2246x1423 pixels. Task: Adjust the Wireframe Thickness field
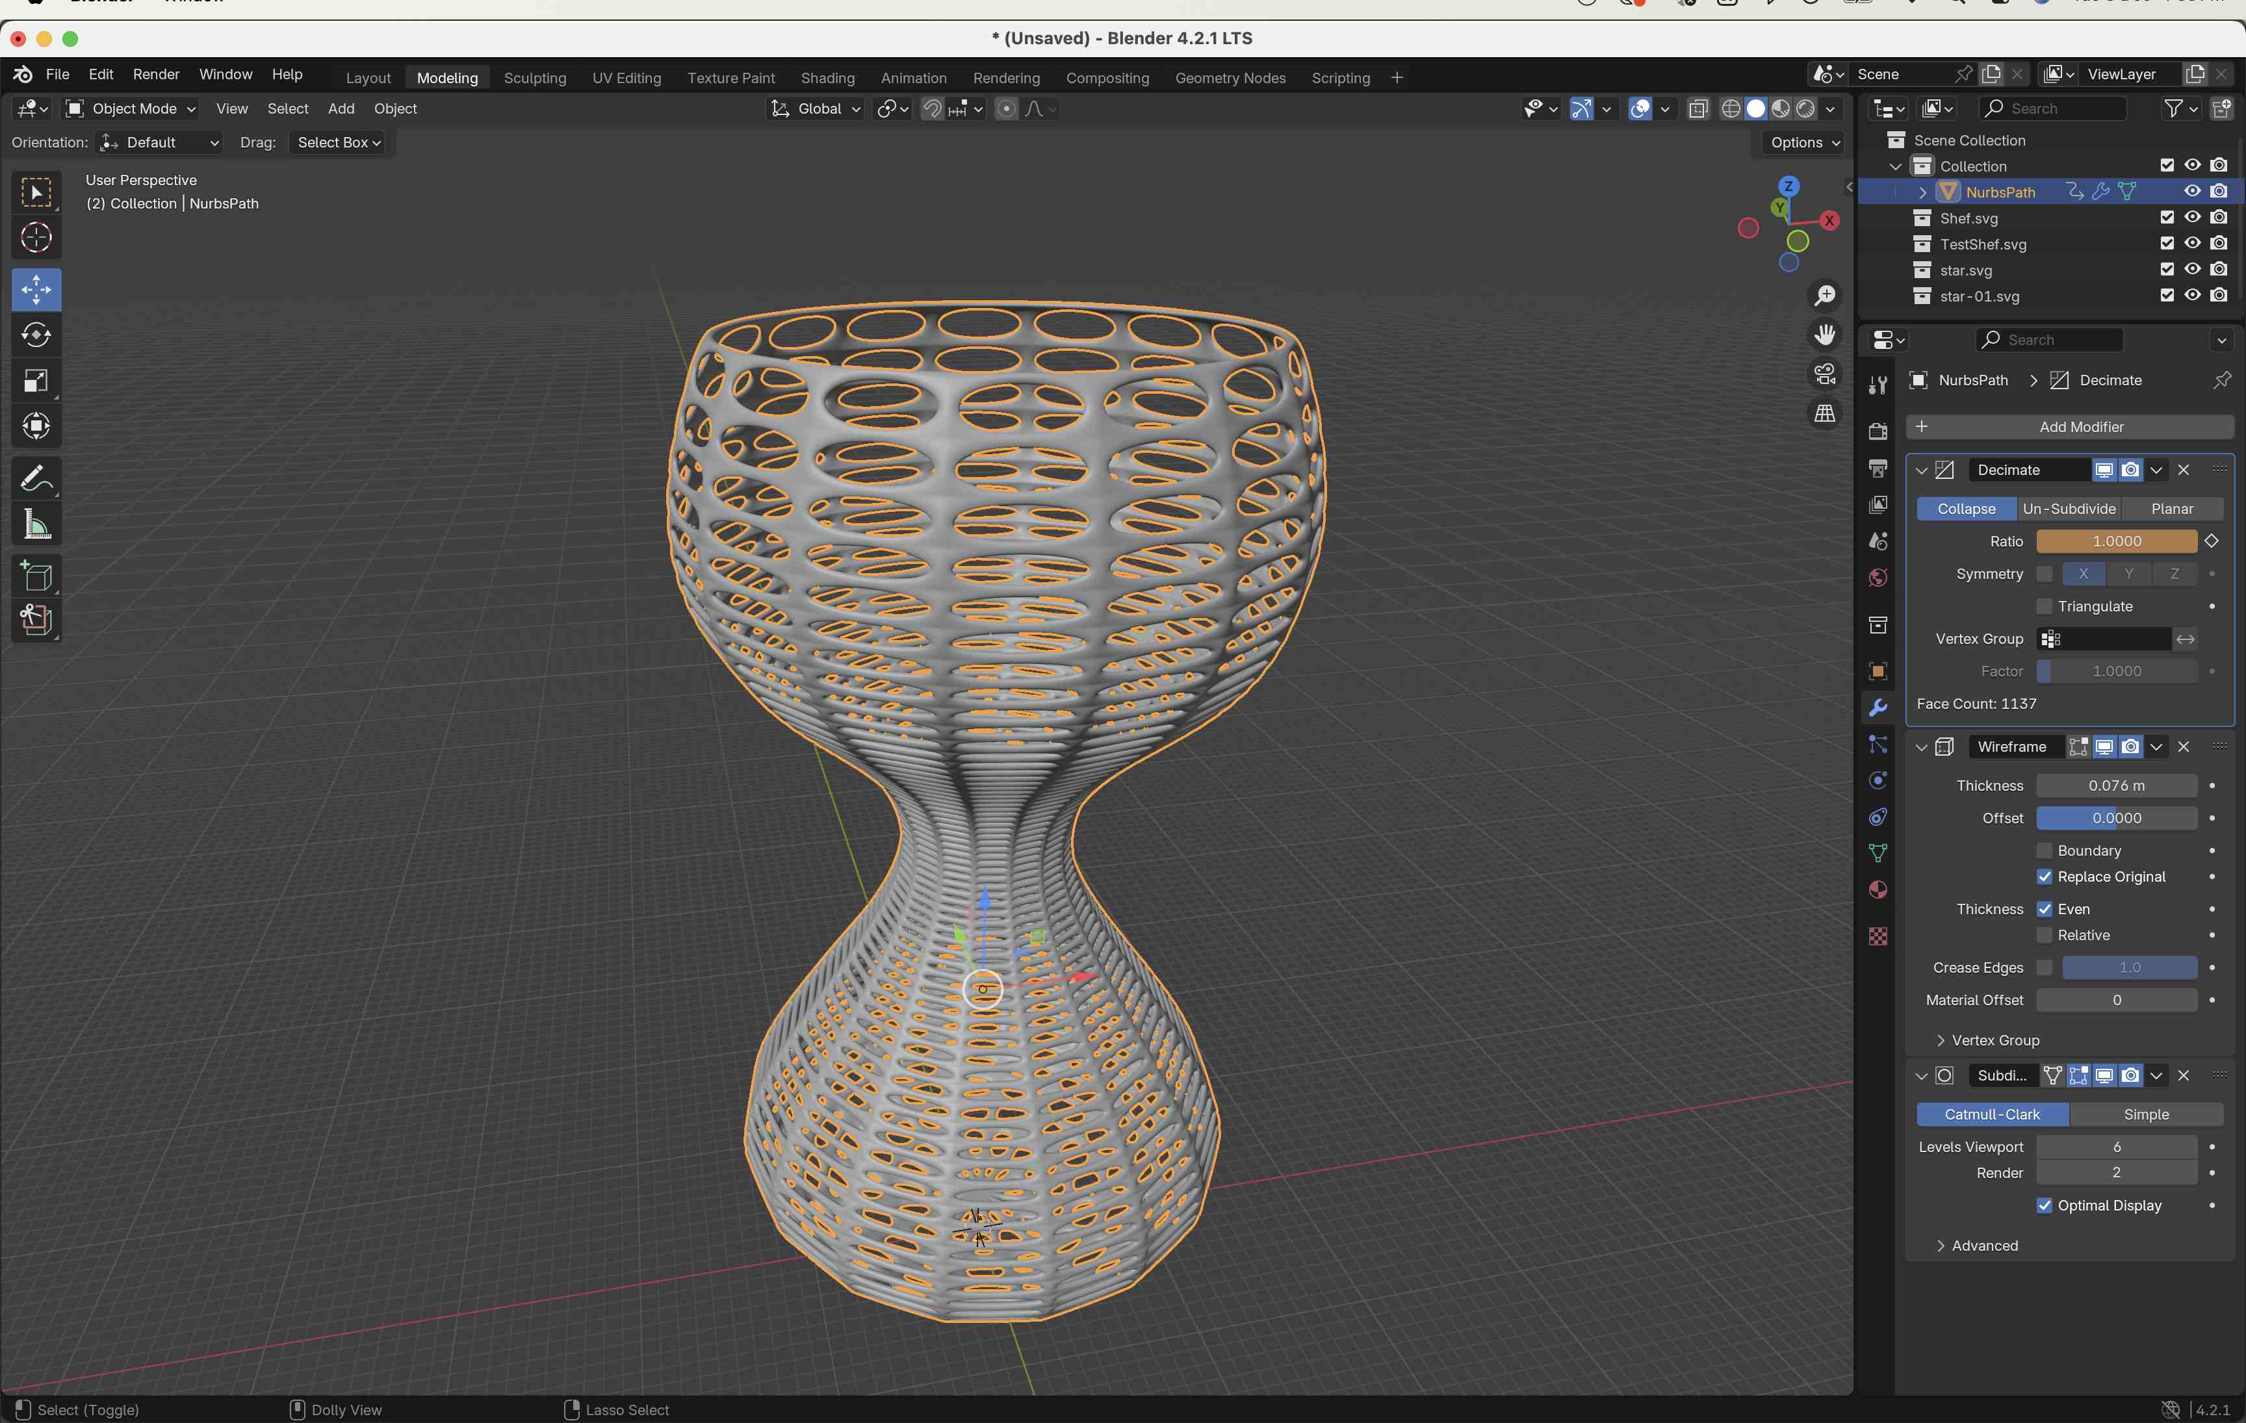[2117, 786]
